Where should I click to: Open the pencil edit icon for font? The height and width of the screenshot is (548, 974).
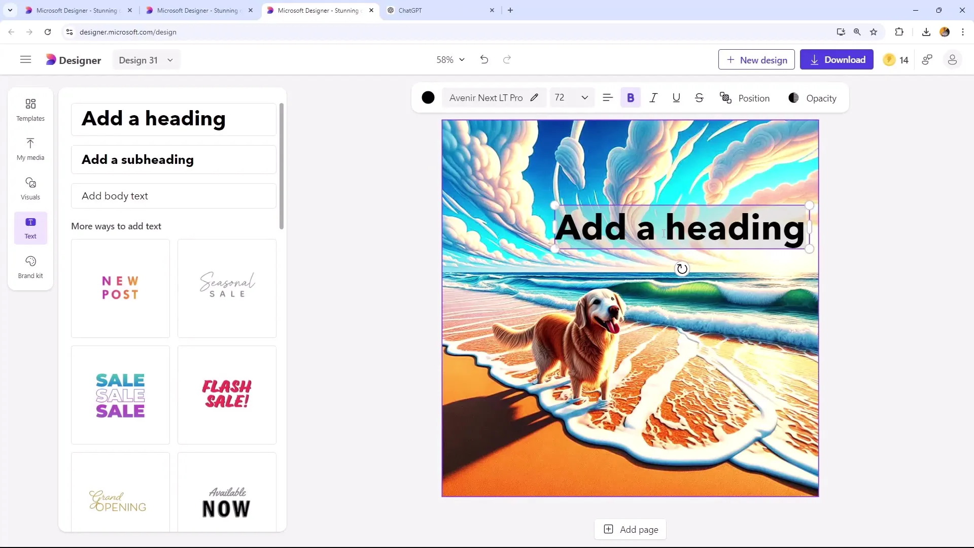point(535,98)
